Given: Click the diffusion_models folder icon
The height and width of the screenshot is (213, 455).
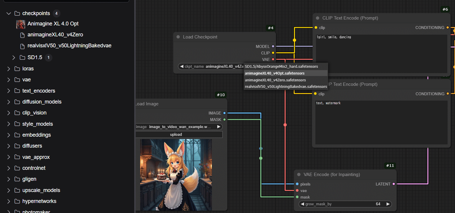Looking at the screenshot, I should click(17, 102).
